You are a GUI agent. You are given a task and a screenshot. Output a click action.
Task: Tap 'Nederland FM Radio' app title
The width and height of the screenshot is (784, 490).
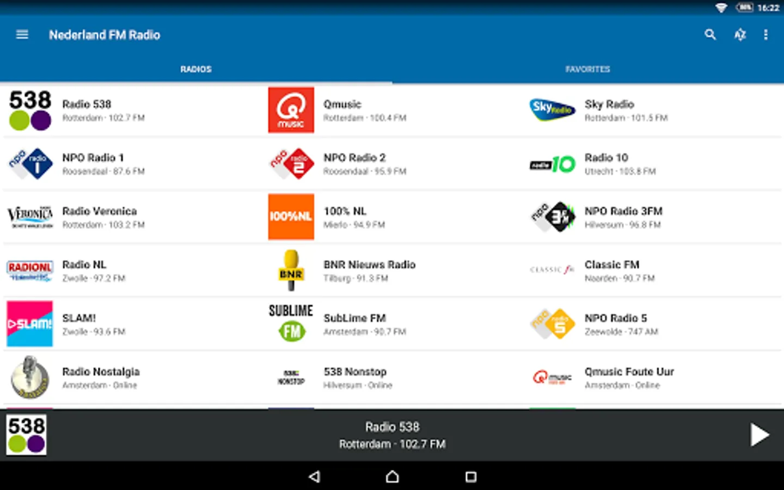tap(105, 35)
